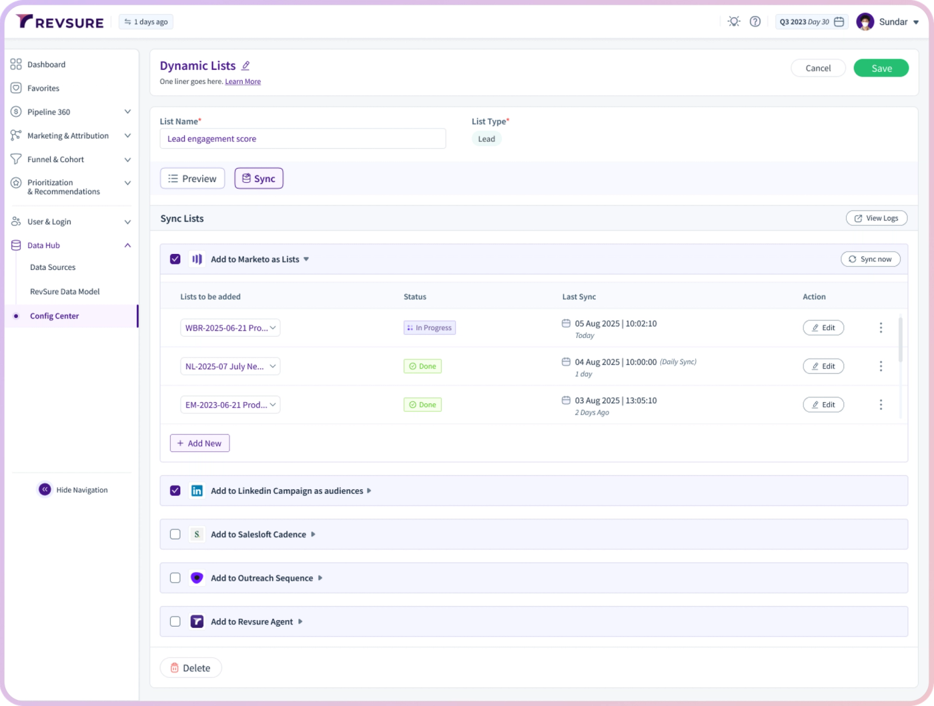Image resolution: width=934 pixels, height=706 pixels.
Task: Expand the Funnel & Cohort chevron
Action: click(x=127, y=159)
